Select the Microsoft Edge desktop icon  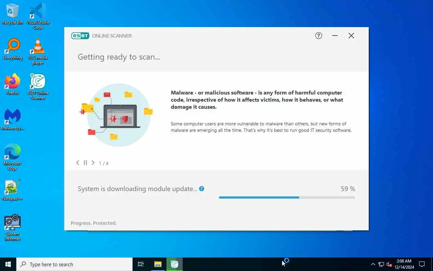(13, 157)
